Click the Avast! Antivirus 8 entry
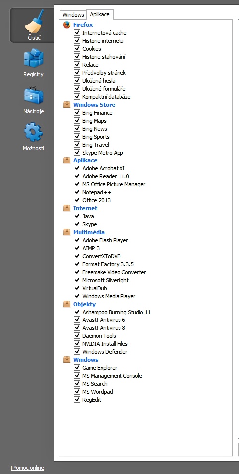This screenshot has width=239, height=474. click(x=104, y=328)
